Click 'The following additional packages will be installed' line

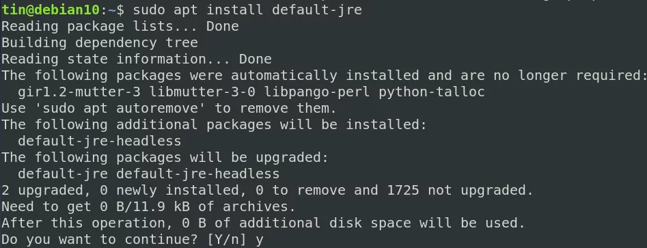[214, 124]
